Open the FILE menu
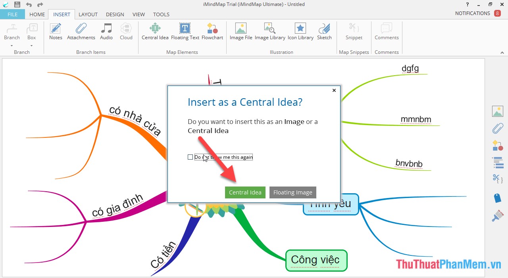Image resolution: width=508 pixels, height=278 pixels. [12, 14]
